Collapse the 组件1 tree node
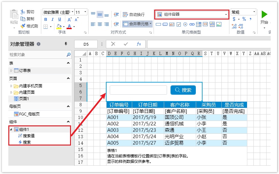The width and height of the screenshot is (279, 174). coord(11,129)
